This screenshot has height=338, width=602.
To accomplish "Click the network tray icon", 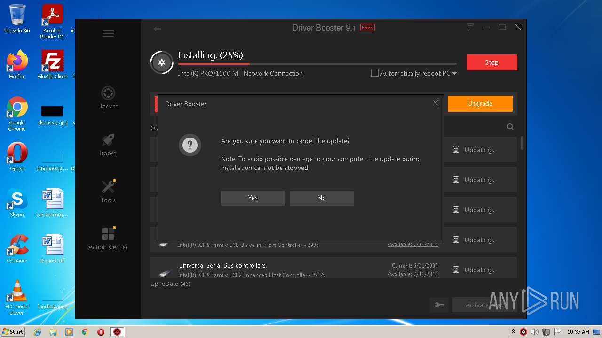I will tap(546, 332).
